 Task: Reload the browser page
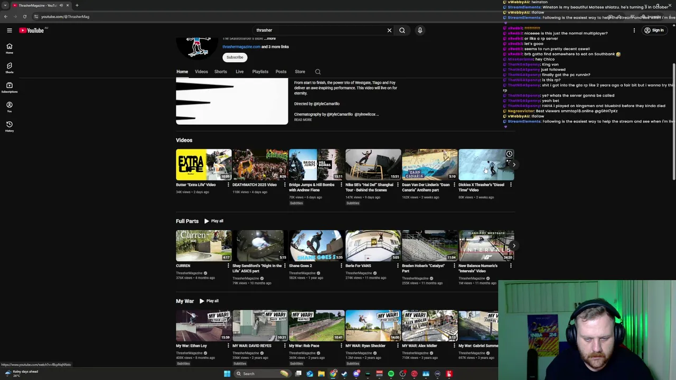tap(24, 16)
